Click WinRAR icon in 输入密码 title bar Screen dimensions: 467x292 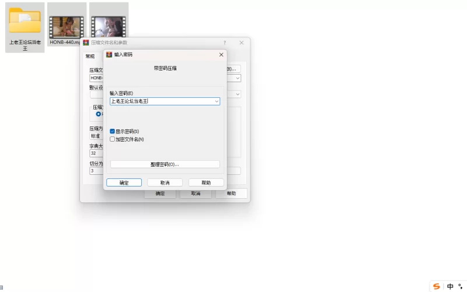pyautogui.click(x=109, y=55)
